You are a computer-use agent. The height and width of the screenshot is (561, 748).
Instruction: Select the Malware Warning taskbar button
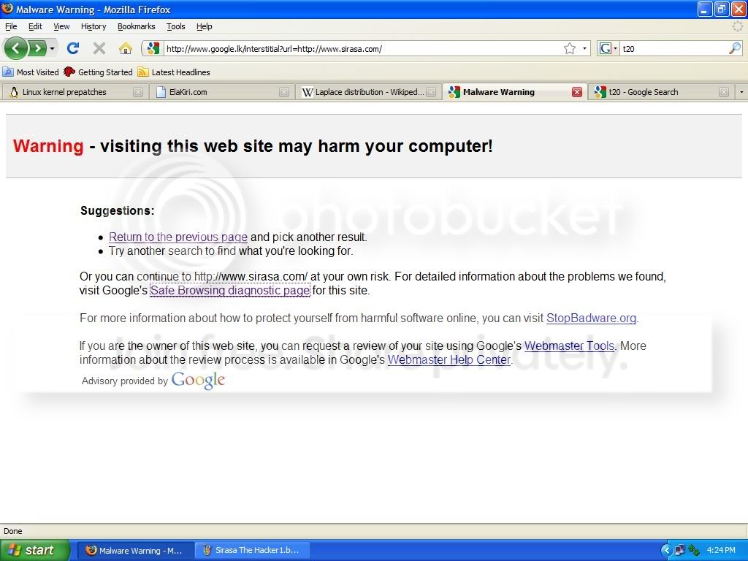click(x=134, y=550)
